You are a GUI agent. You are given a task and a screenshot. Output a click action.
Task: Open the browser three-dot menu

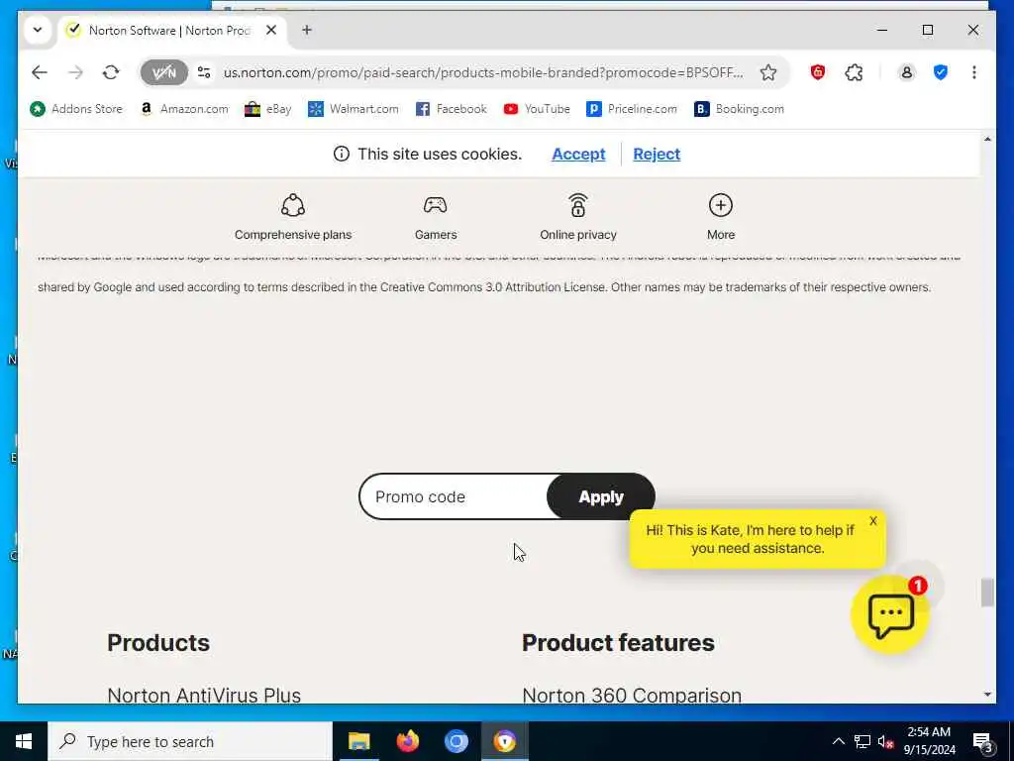[974, 72]
